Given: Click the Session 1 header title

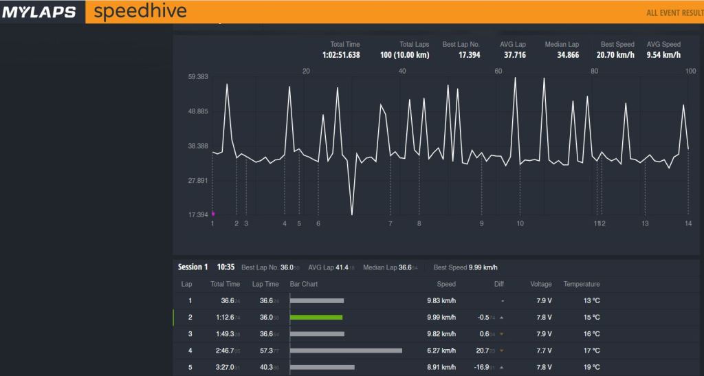Looking at the screenshot, I should [192, 267].
